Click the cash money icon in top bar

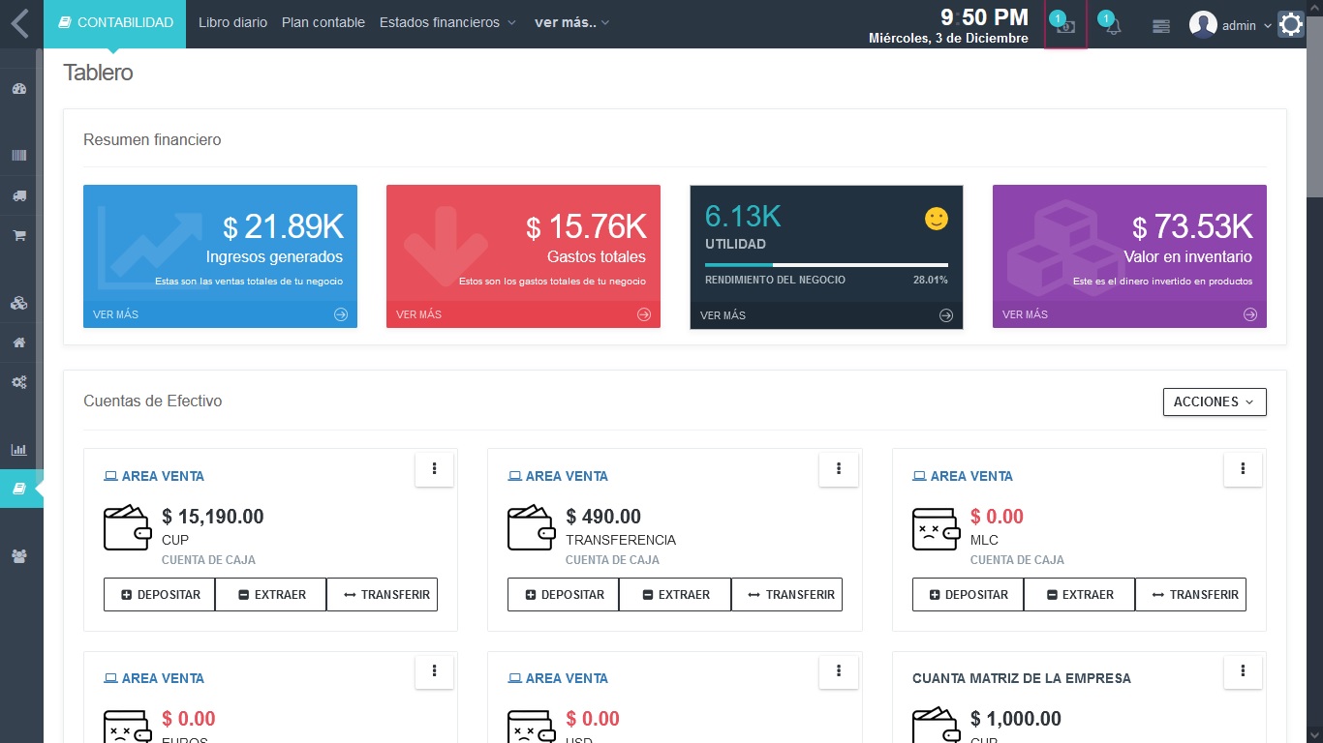(1065, 26)
